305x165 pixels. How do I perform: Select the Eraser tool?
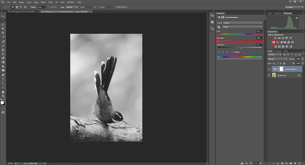pyautogui.click(x=3, y=58)
